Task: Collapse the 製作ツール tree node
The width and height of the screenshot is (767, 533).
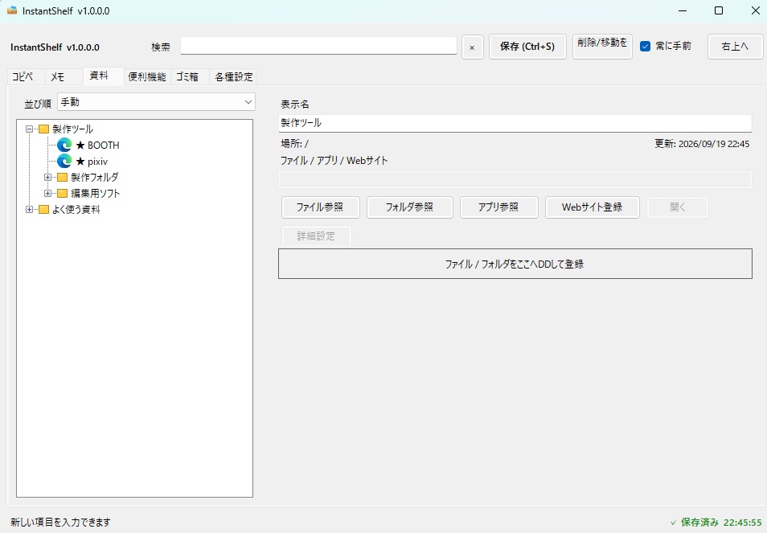Action: [x=30, y=129]
